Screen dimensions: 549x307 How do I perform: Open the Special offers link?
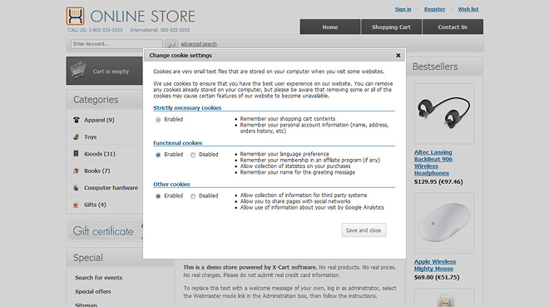pyautogui.click(x=93, y=291)
